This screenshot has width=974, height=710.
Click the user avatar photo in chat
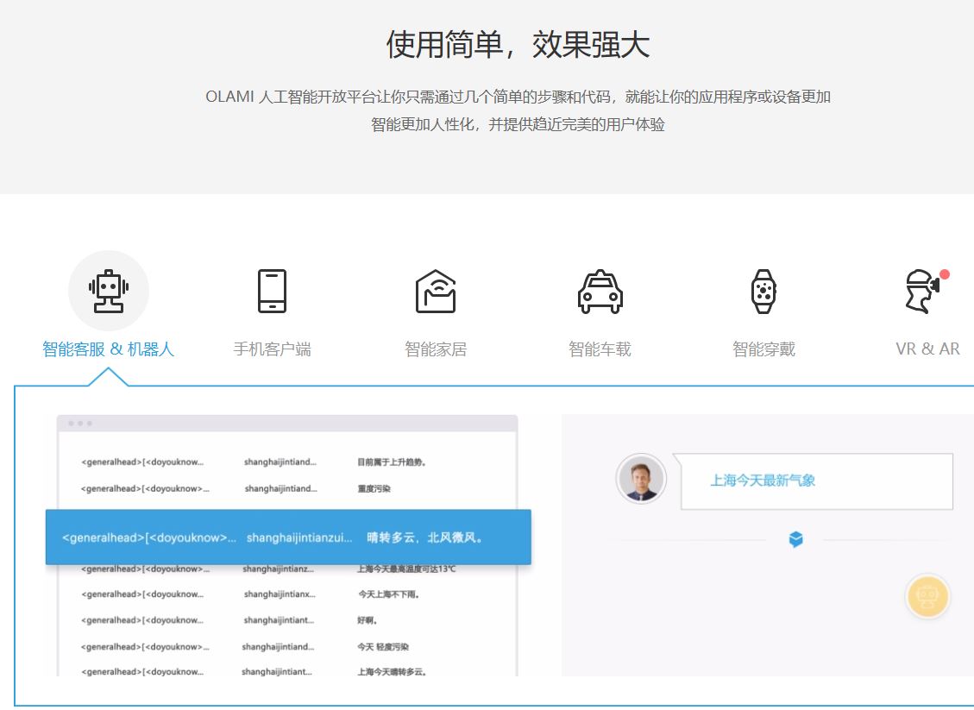(x=641, y=478)
